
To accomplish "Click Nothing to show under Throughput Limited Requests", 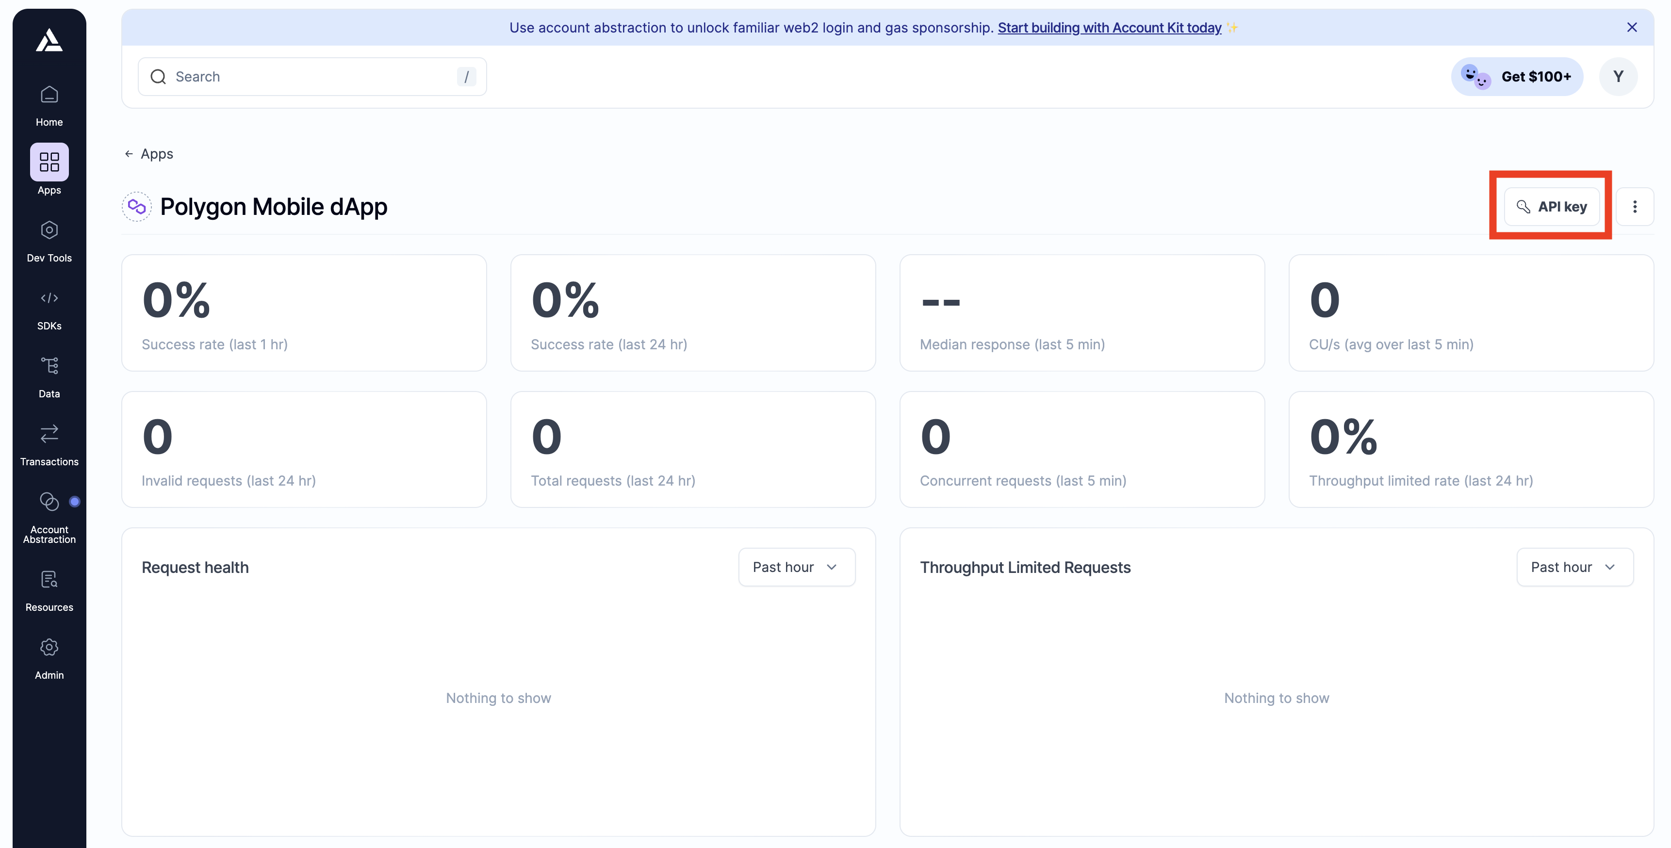I will point(1277,698).
